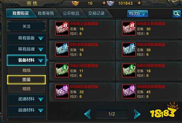The image size is (182, 123).
Task: Select the mage armor scroll with 39 on sale
Action: [129, 50]
